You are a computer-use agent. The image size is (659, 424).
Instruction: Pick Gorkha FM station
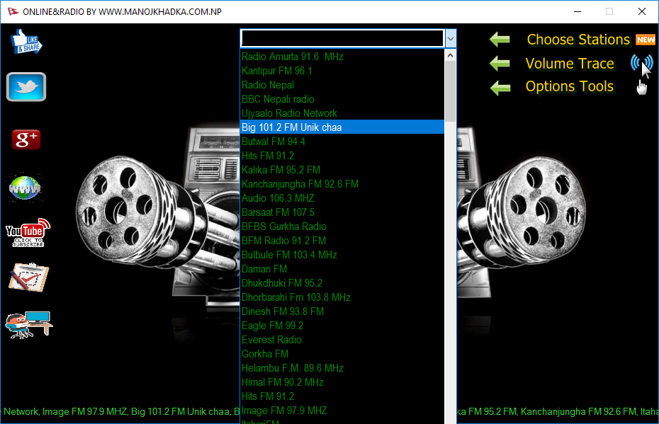tap(342, 354)
